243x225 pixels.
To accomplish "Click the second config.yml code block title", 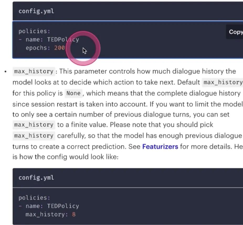I will tap(36, 178).
